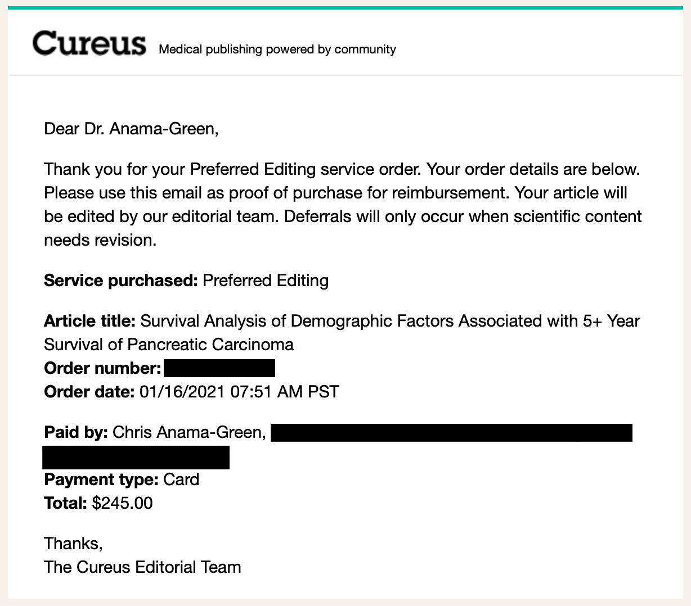This screenshot has height=606, width=691.
Task: Click the 'Preferred Editing' service value
Action: 266,281
